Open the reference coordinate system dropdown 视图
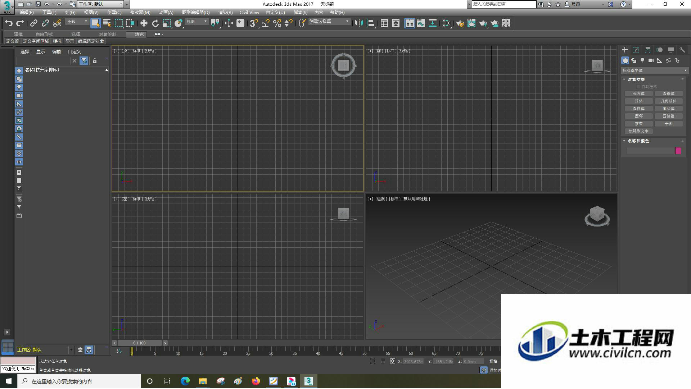Viewport: 691px width, 389px height. 197,22
